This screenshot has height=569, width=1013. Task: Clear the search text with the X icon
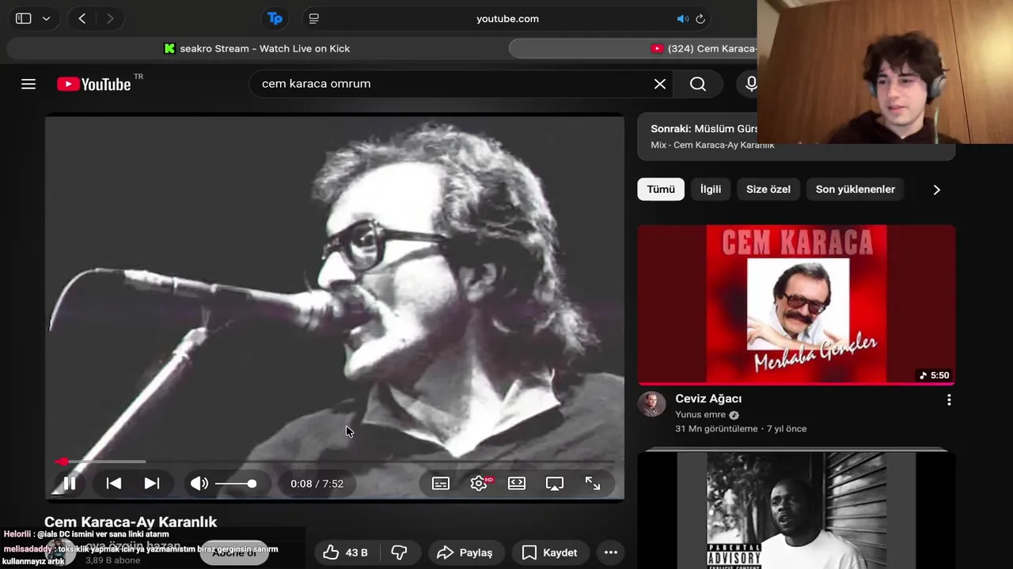660,84
